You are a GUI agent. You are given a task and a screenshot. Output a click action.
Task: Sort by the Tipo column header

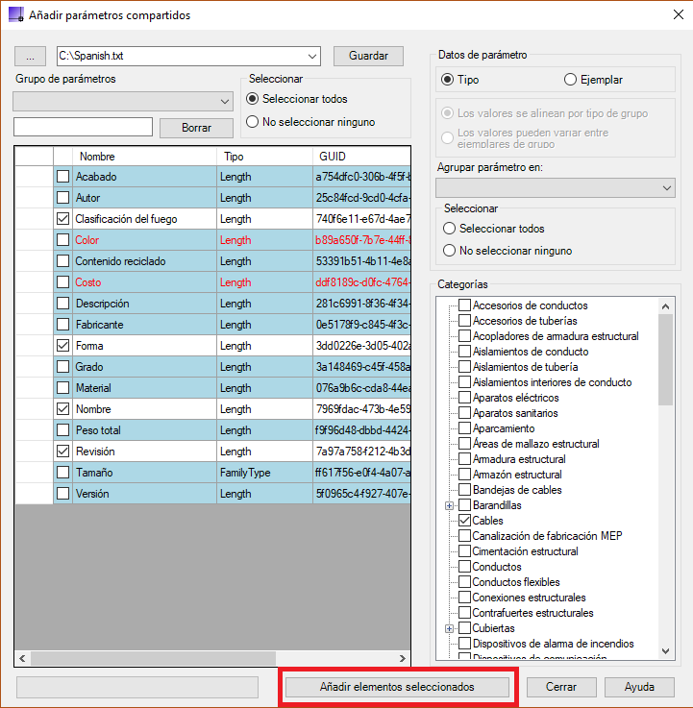(264, 157)
